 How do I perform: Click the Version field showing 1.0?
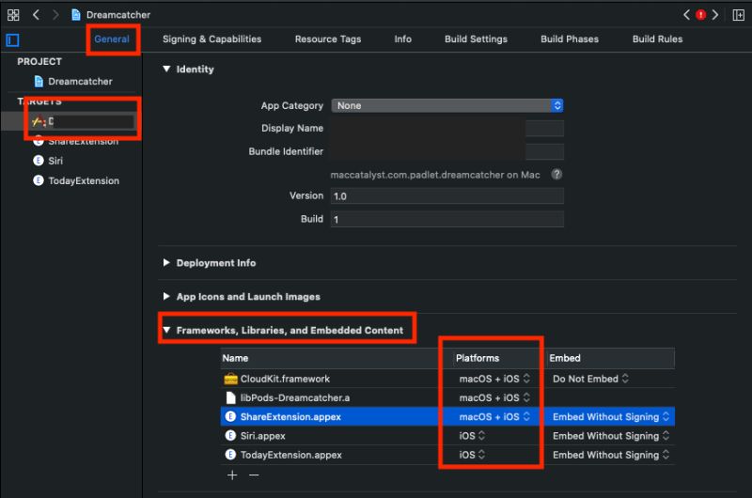tap(447, 196)
